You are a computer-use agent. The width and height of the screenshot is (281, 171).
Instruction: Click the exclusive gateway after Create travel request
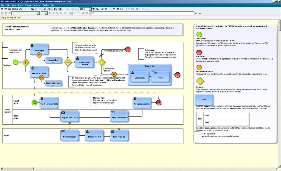(x=102, y=62)
